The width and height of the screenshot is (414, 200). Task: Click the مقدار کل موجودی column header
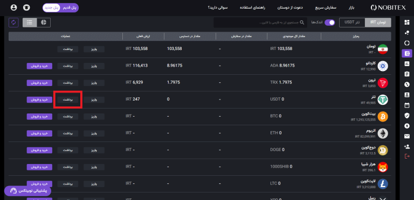(x=294, y=37)
